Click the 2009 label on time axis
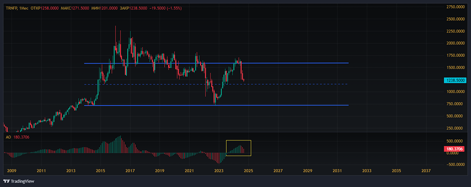Image resolution: width=471 pixels, height=187 pixels. pyautogui.click(x=11, y=171)
